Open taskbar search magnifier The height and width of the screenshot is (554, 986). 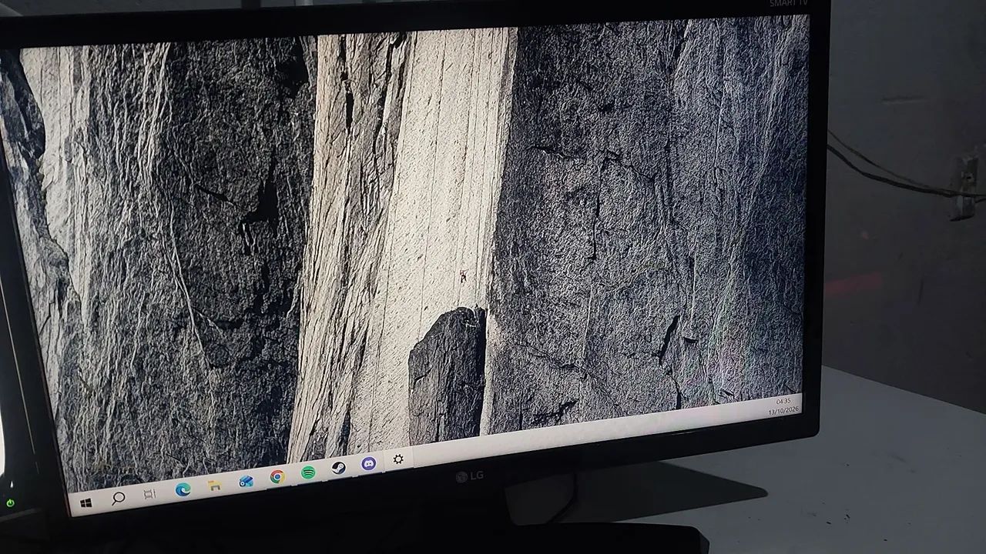tap(118, 499)
